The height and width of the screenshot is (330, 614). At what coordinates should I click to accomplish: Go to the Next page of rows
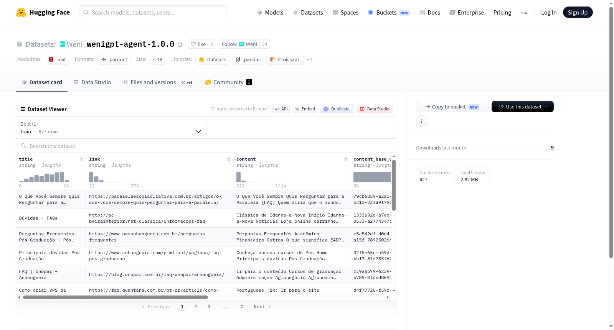(262, 307)
